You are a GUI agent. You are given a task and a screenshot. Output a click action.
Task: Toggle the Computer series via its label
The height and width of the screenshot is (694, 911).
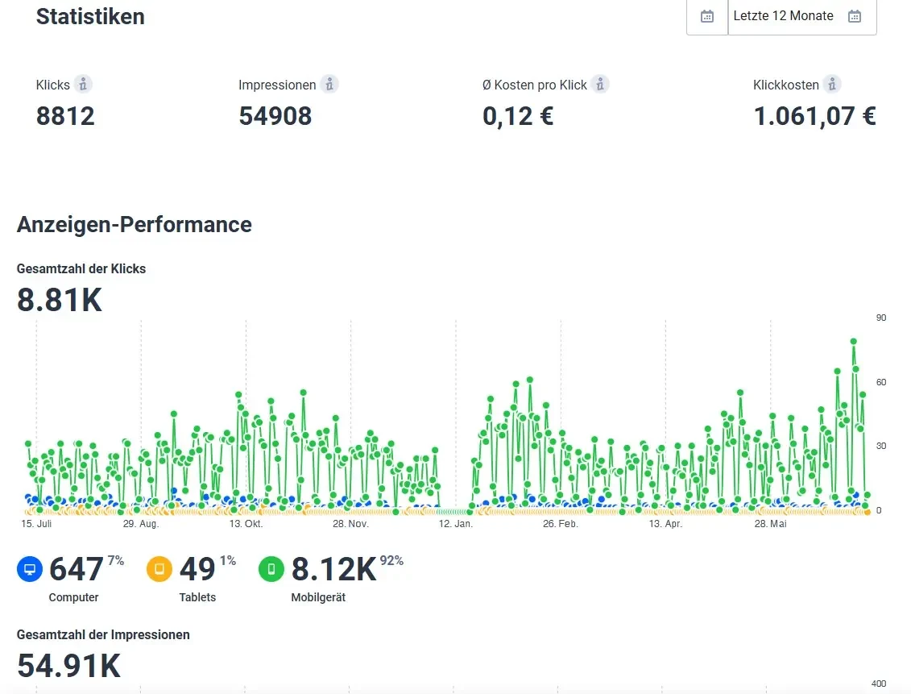pos(73,597)
